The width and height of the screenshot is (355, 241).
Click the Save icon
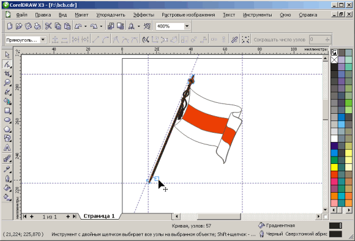(28, 26)
